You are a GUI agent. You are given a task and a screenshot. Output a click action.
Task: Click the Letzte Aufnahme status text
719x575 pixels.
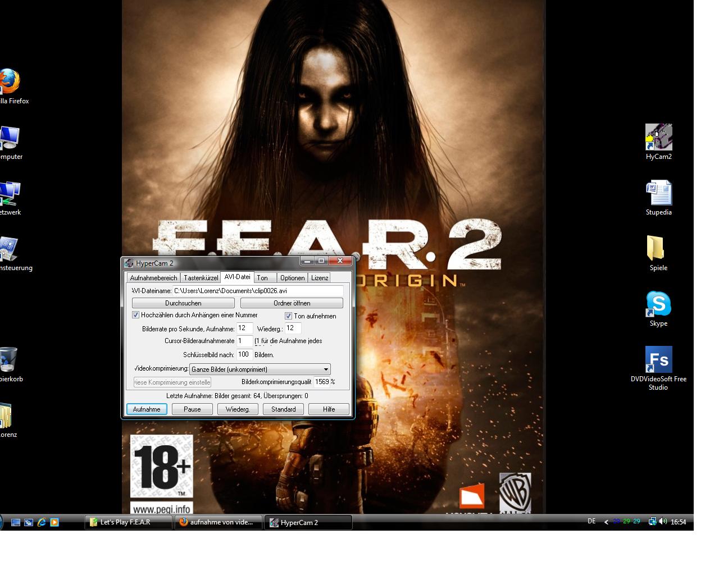click(237, 396)
